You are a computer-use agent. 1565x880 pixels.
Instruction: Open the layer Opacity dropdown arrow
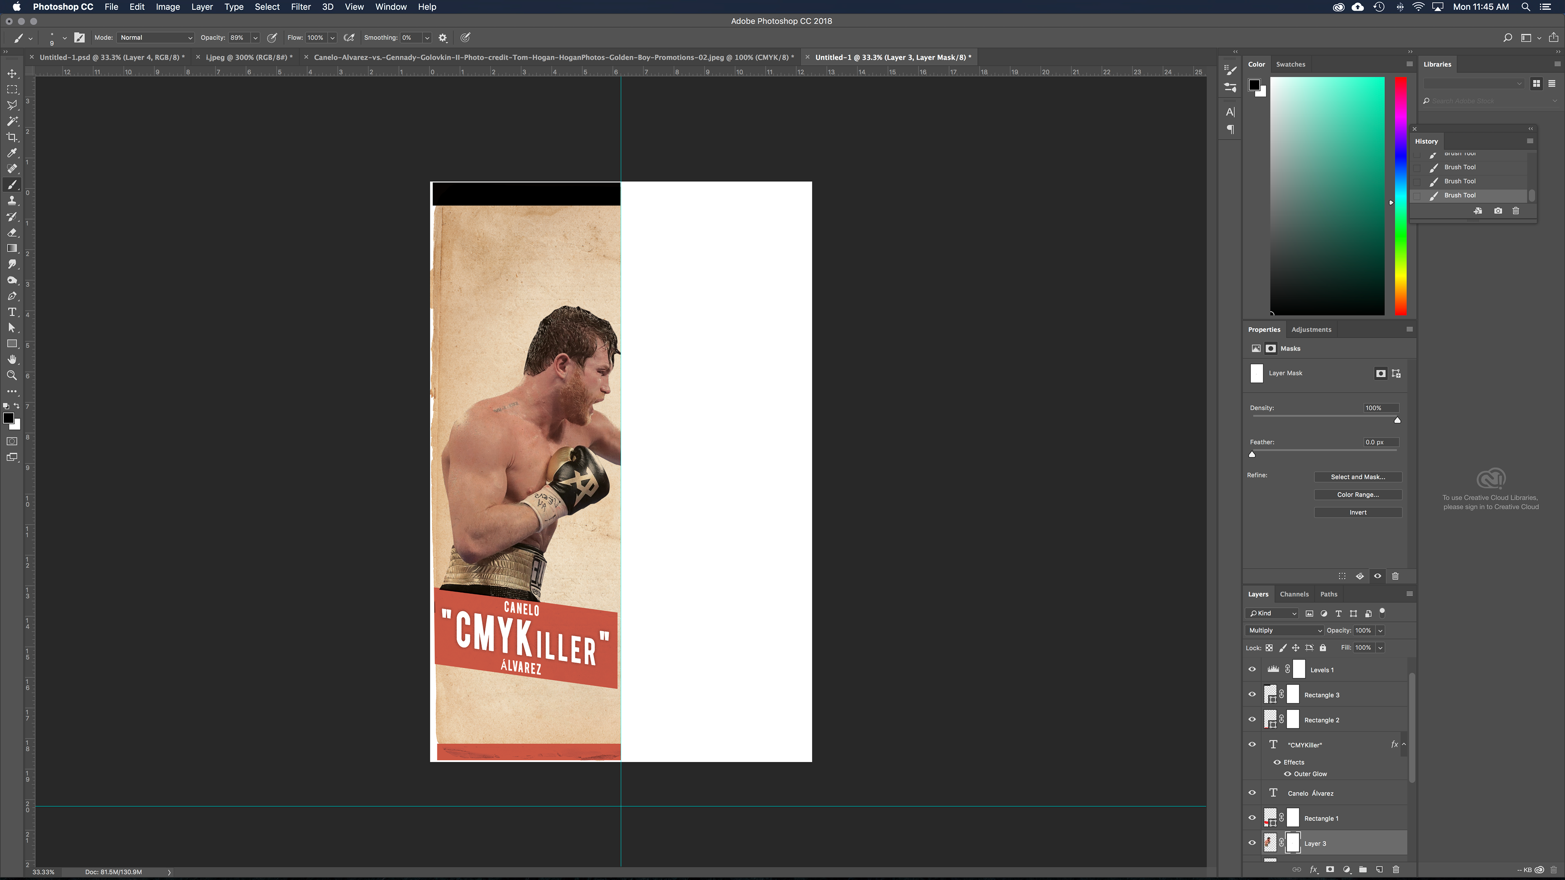(x=1380, y=630)
